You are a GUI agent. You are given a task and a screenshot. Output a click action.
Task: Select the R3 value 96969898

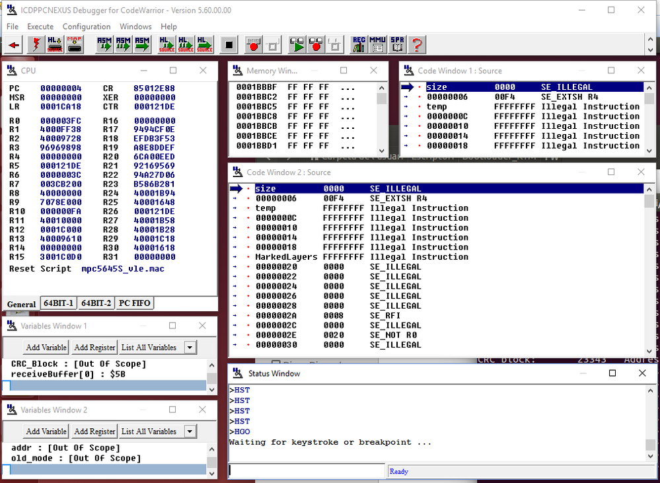tap(61, 148)
